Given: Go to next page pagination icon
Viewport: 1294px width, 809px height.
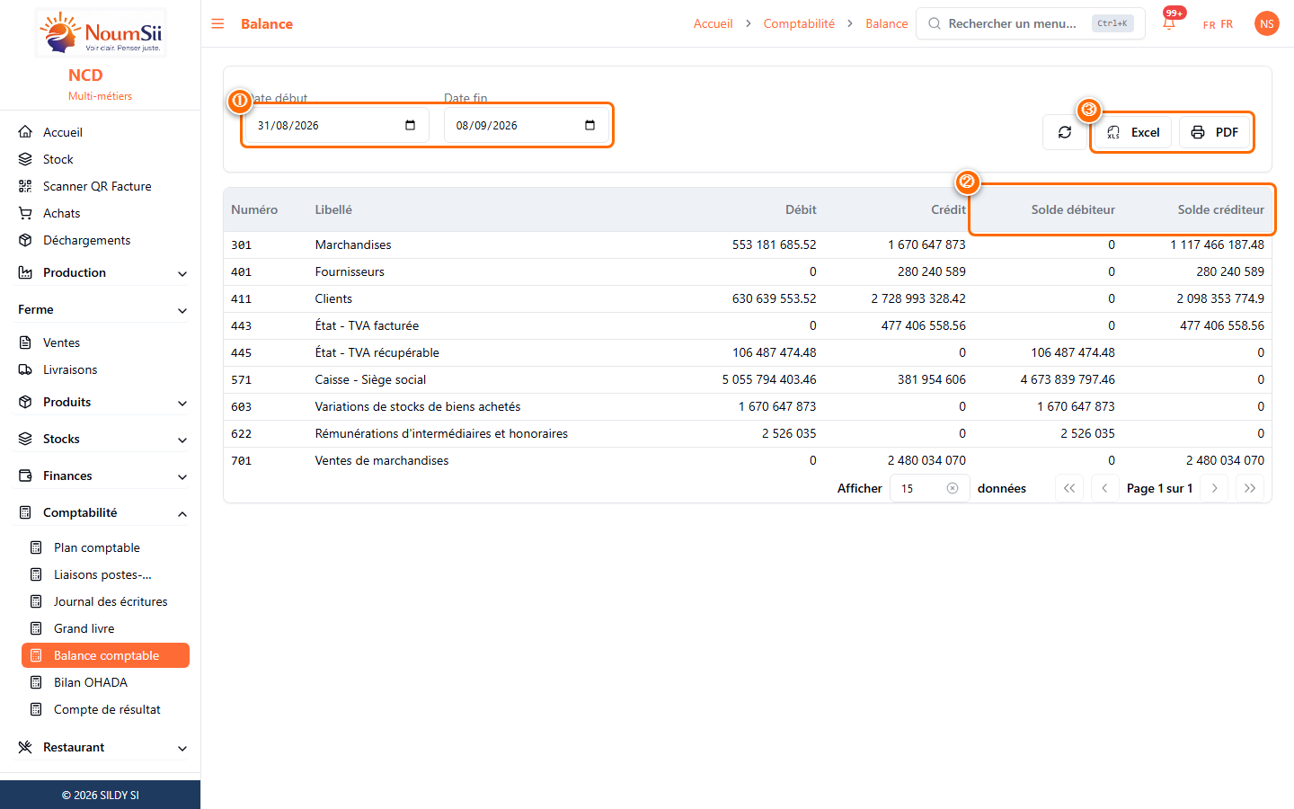Looking at the screenshot, I should pyautogui.click(x=1214, y=488).
